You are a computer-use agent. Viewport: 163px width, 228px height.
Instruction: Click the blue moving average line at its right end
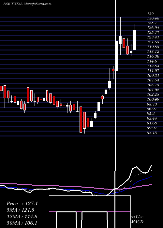151,176
